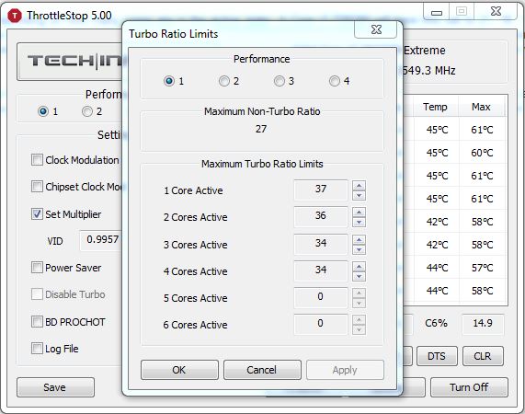The width and height of the screenshot is (525, 414).
Task: Click the 60°C max temperature cell
Action: (x=482, y=153)
